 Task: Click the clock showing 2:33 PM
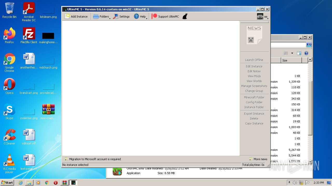pos(319,183)
